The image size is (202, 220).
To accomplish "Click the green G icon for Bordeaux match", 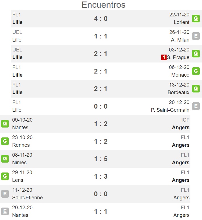I will (x=196, y=89).
